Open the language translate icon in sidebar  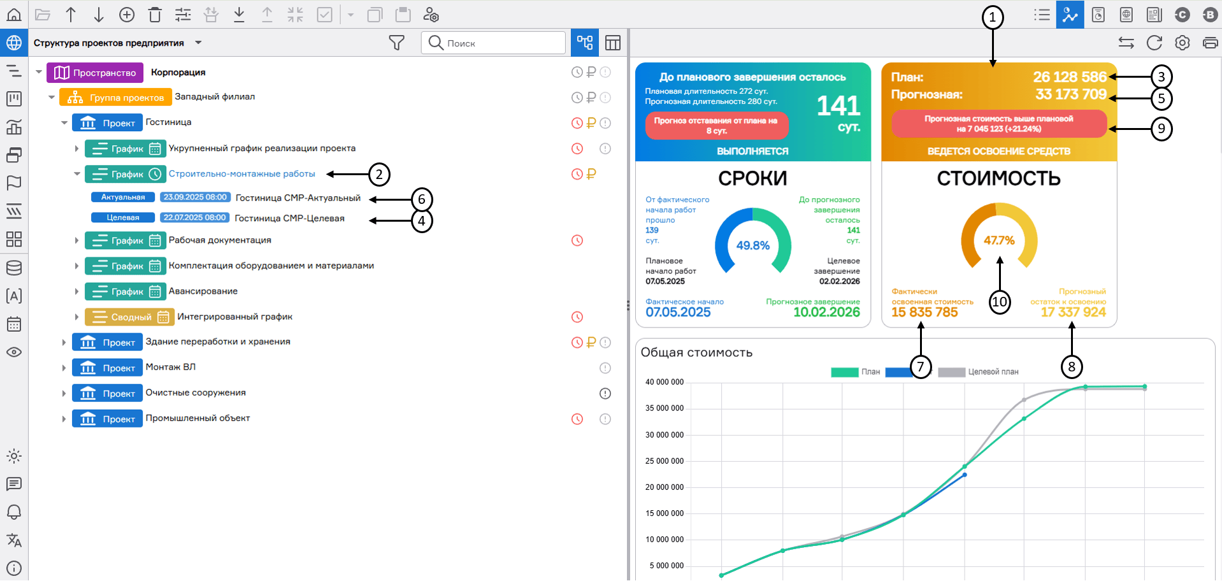click(13, 540)
